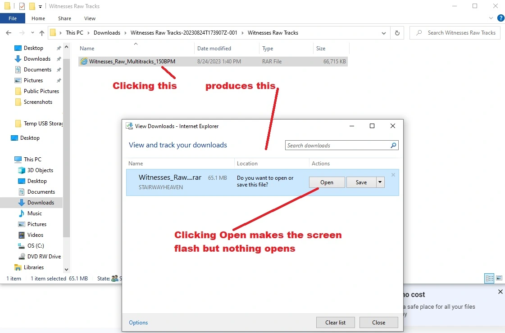Open the Recent locations dropdown arrow
Screen dimensions: 505x333
pyautogui.click(x=32, y=33)
